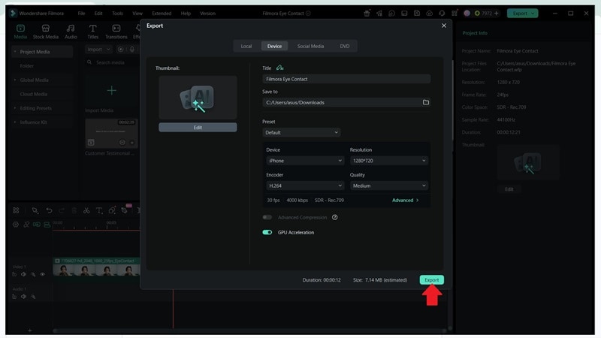Screen dimensions: 601x338
Task: Open the Help menu
Action: [x=186, y=13]
